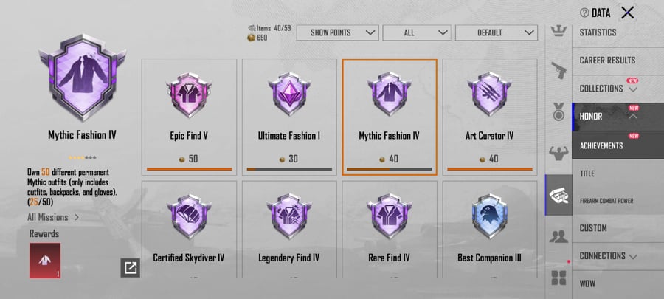Viewport: 664px width, 299px height.
Task: Open the pistol weapons sidebar icon
Action: point(558,72)
